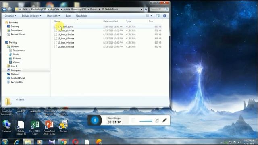The height and width of the screenshot is (145, 258).
Task: Open Recycle Bin in navigation pane
Action: [x=17, y=82]
